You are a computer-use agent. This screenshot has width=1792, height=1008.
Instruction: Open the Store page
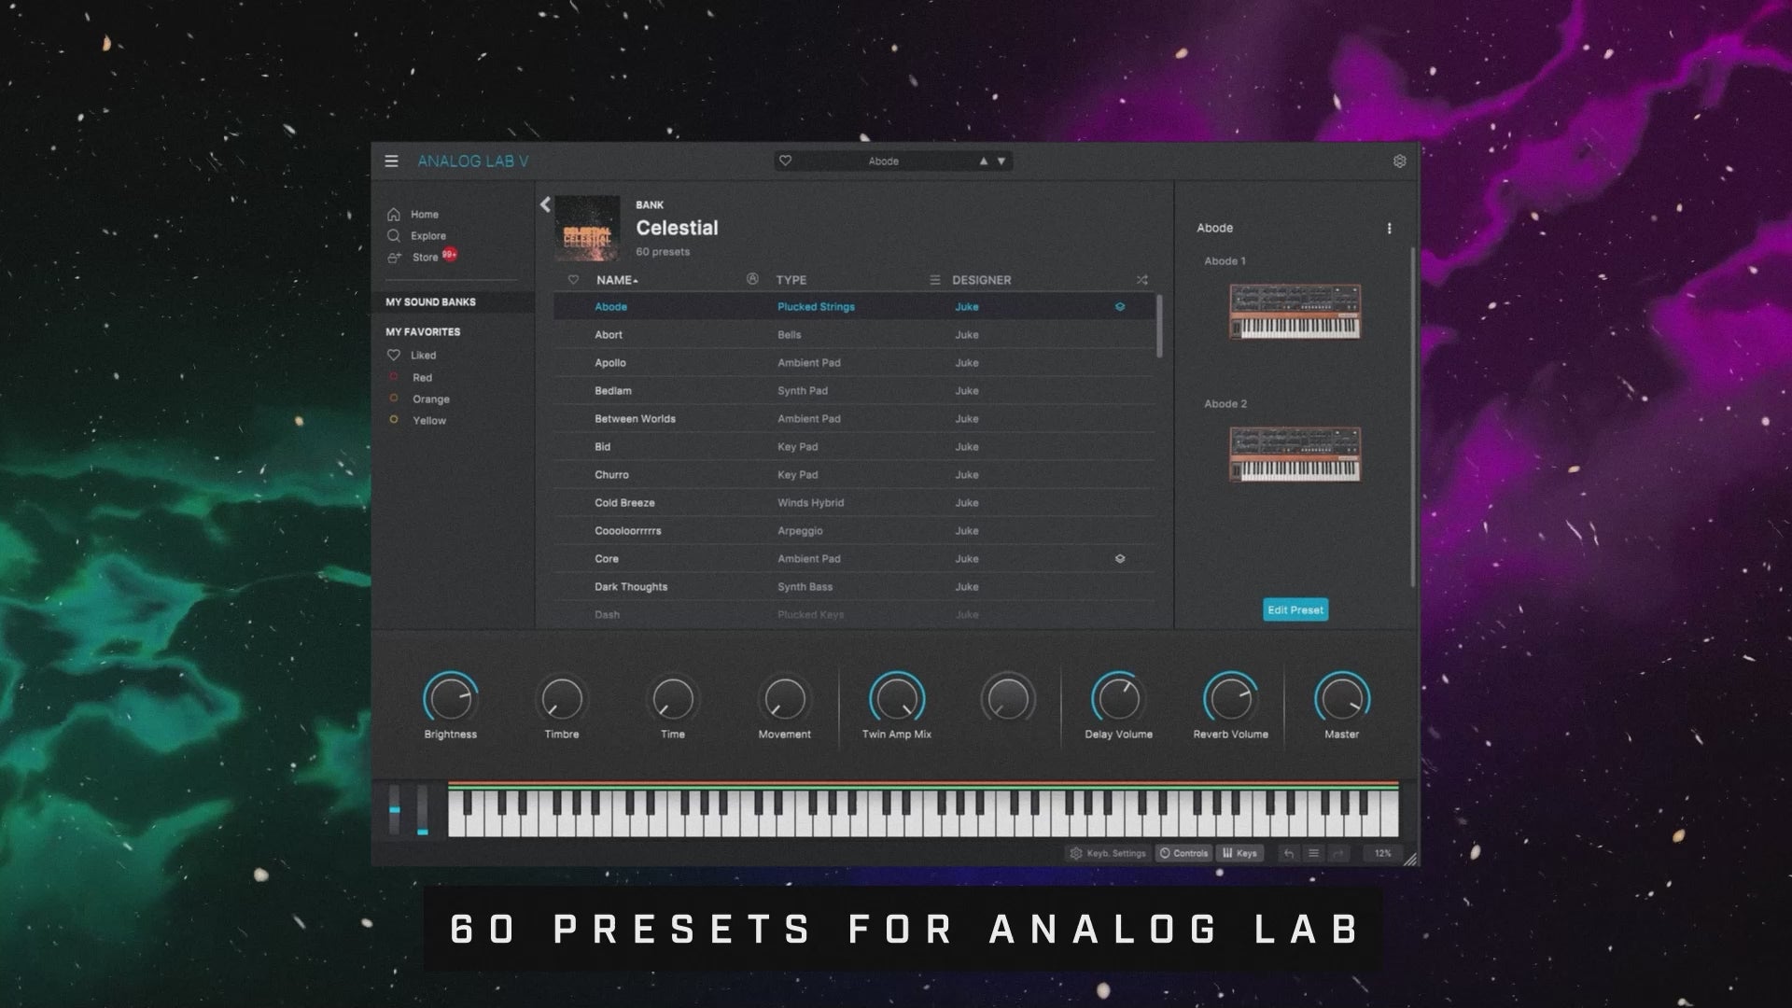[425, 258]
